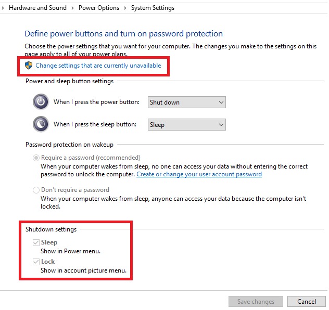Select Require a password radio option
329x310 pixels.
36,158
